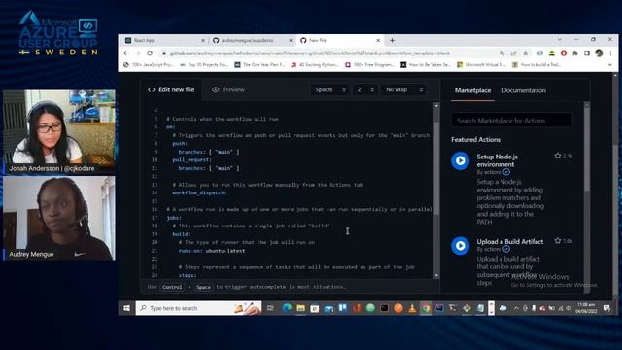Open the 42 Exciting Python bookmark
The image size is (622, 350).
315,65
